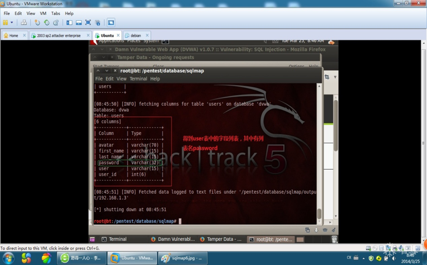Click the terminal scrollbar up arrow
This screenshot has width=427, height=265.
(x=319, y=86)
